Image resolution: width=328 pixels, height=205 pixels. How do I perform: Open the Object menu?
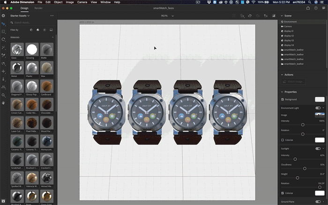coord(58,2)
